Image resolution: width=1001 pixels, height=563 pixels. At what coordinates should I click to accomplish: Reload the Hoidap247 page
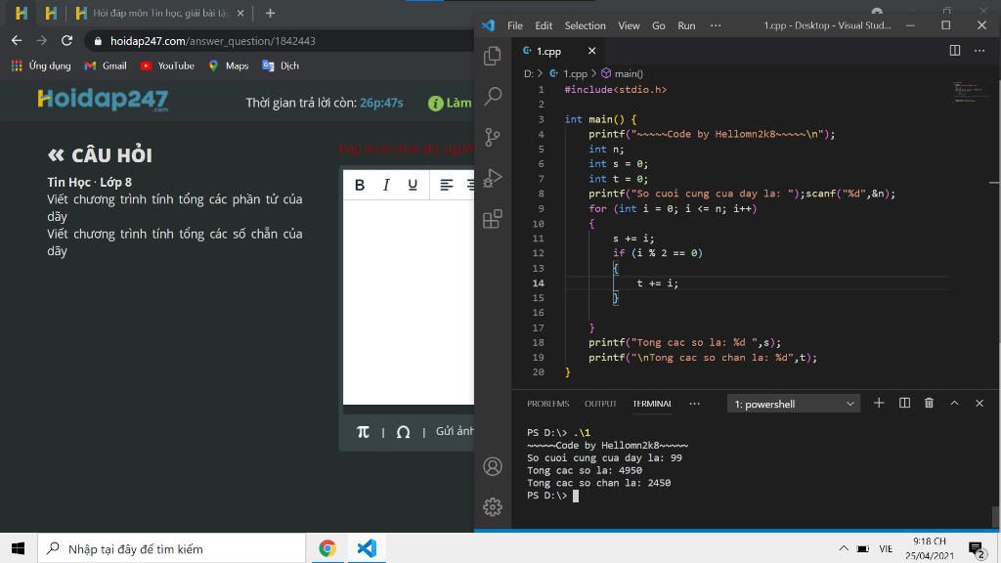tap(66, 40)
